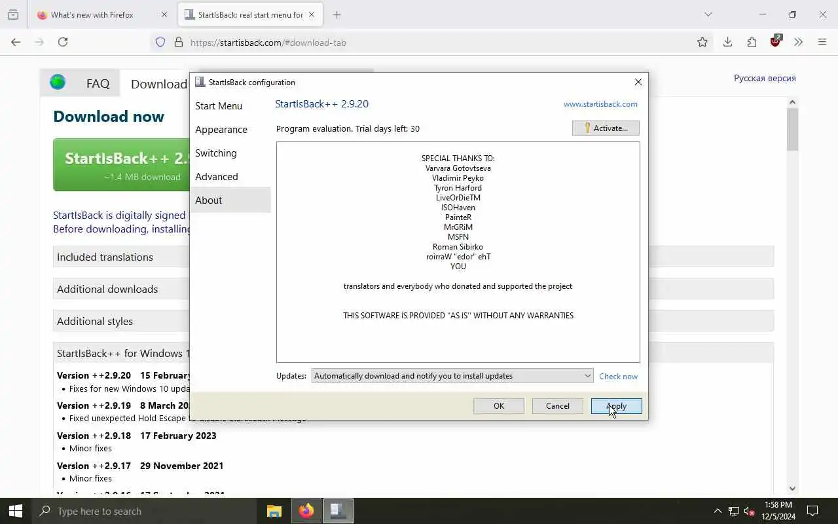Open uBlock Origin extension icon
This screenshot has height=524, width=838.
point(776,41)
